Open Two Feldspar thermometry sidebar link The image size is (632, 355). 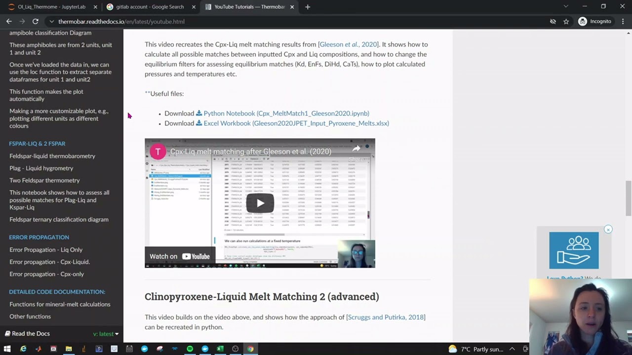tap(44, 180)
